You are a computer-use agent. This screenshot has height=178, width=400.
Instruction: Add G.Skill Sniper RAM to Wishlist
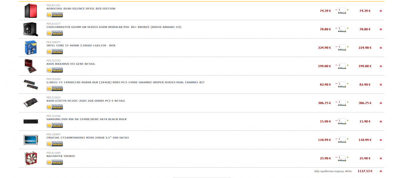(55, 89)
